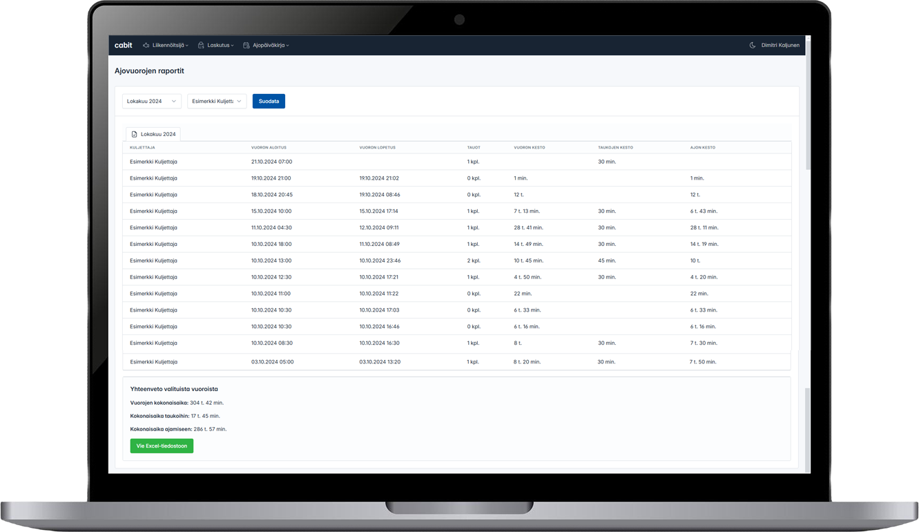Expand the Ajopäiväkirja menu chevron

288,46
